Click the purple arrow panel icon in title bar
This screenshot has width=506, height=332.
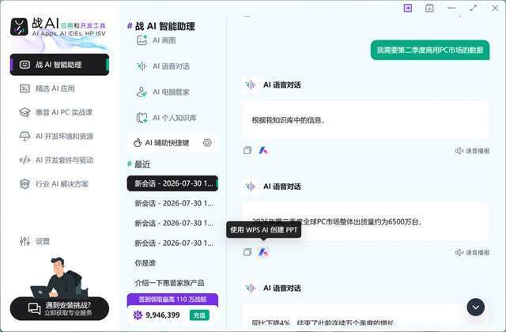408,8
